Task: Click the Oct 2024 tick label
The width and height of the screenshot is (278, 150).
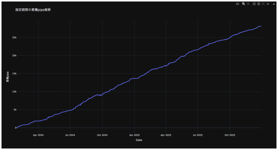Action: click(x=102, y=135)
